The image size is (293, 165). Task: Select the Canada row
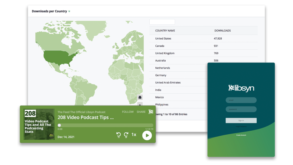pyautogui.click(x=203, y=46)
